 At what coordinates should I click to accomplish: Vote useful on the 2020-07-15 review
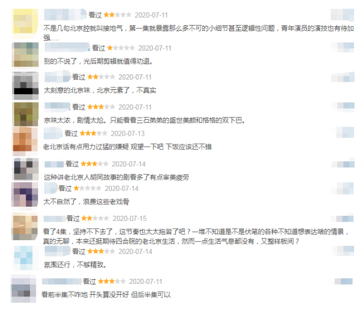tap(342, 219)
